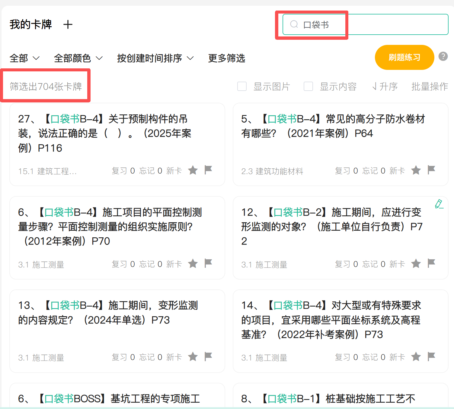Viewport: 454px width, 409px height.
Task: Click 新卡 status on card 27
Action: click(x=174, y=171)
